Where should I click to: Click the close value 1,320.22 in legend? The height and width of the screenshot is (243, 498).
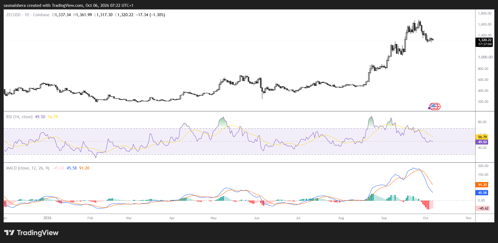125,15
